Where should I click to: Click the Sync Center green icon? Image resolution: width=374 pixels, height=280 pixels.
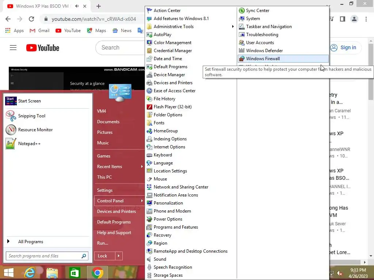[x=242, y=11]
